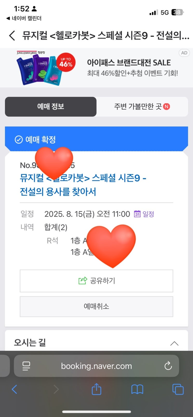Viewport: 193px width, 417px height.
Task: Open Safari bookmarks book icon
Action: [137, 389]
